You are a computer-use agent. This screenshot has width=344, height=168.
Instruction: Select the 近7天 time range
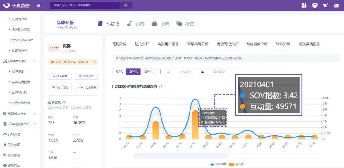(119, 72)
